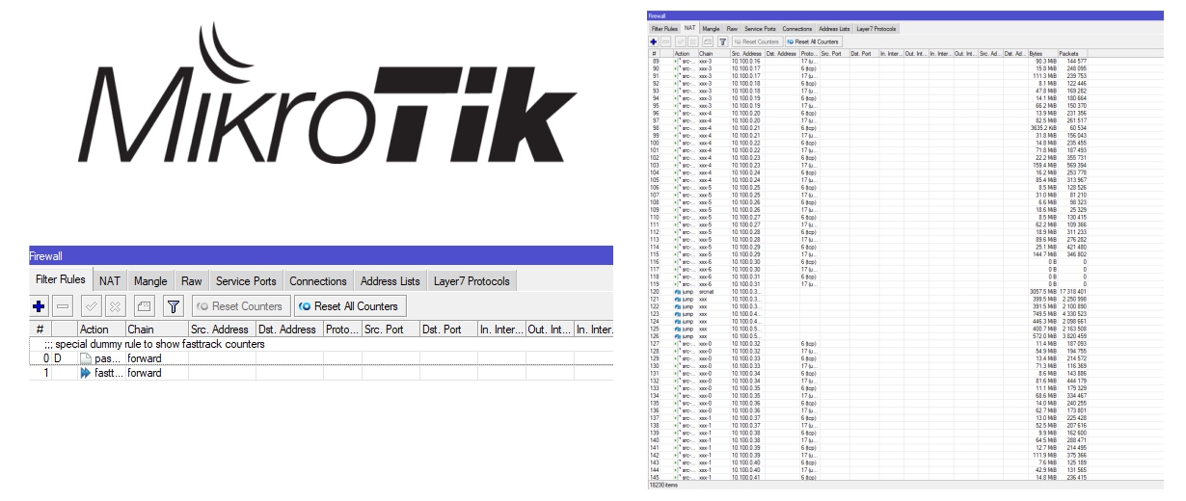
Task: Click the funnel filter icon in the NAT window
Action: click(x=722, y=41)
